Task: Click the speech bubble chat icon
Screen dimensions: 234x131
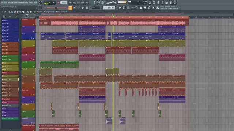Action: (175, 3)
